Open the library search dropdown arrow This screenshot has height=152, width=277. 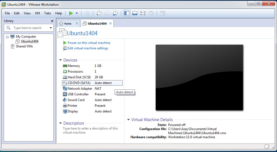click(51, 28)
